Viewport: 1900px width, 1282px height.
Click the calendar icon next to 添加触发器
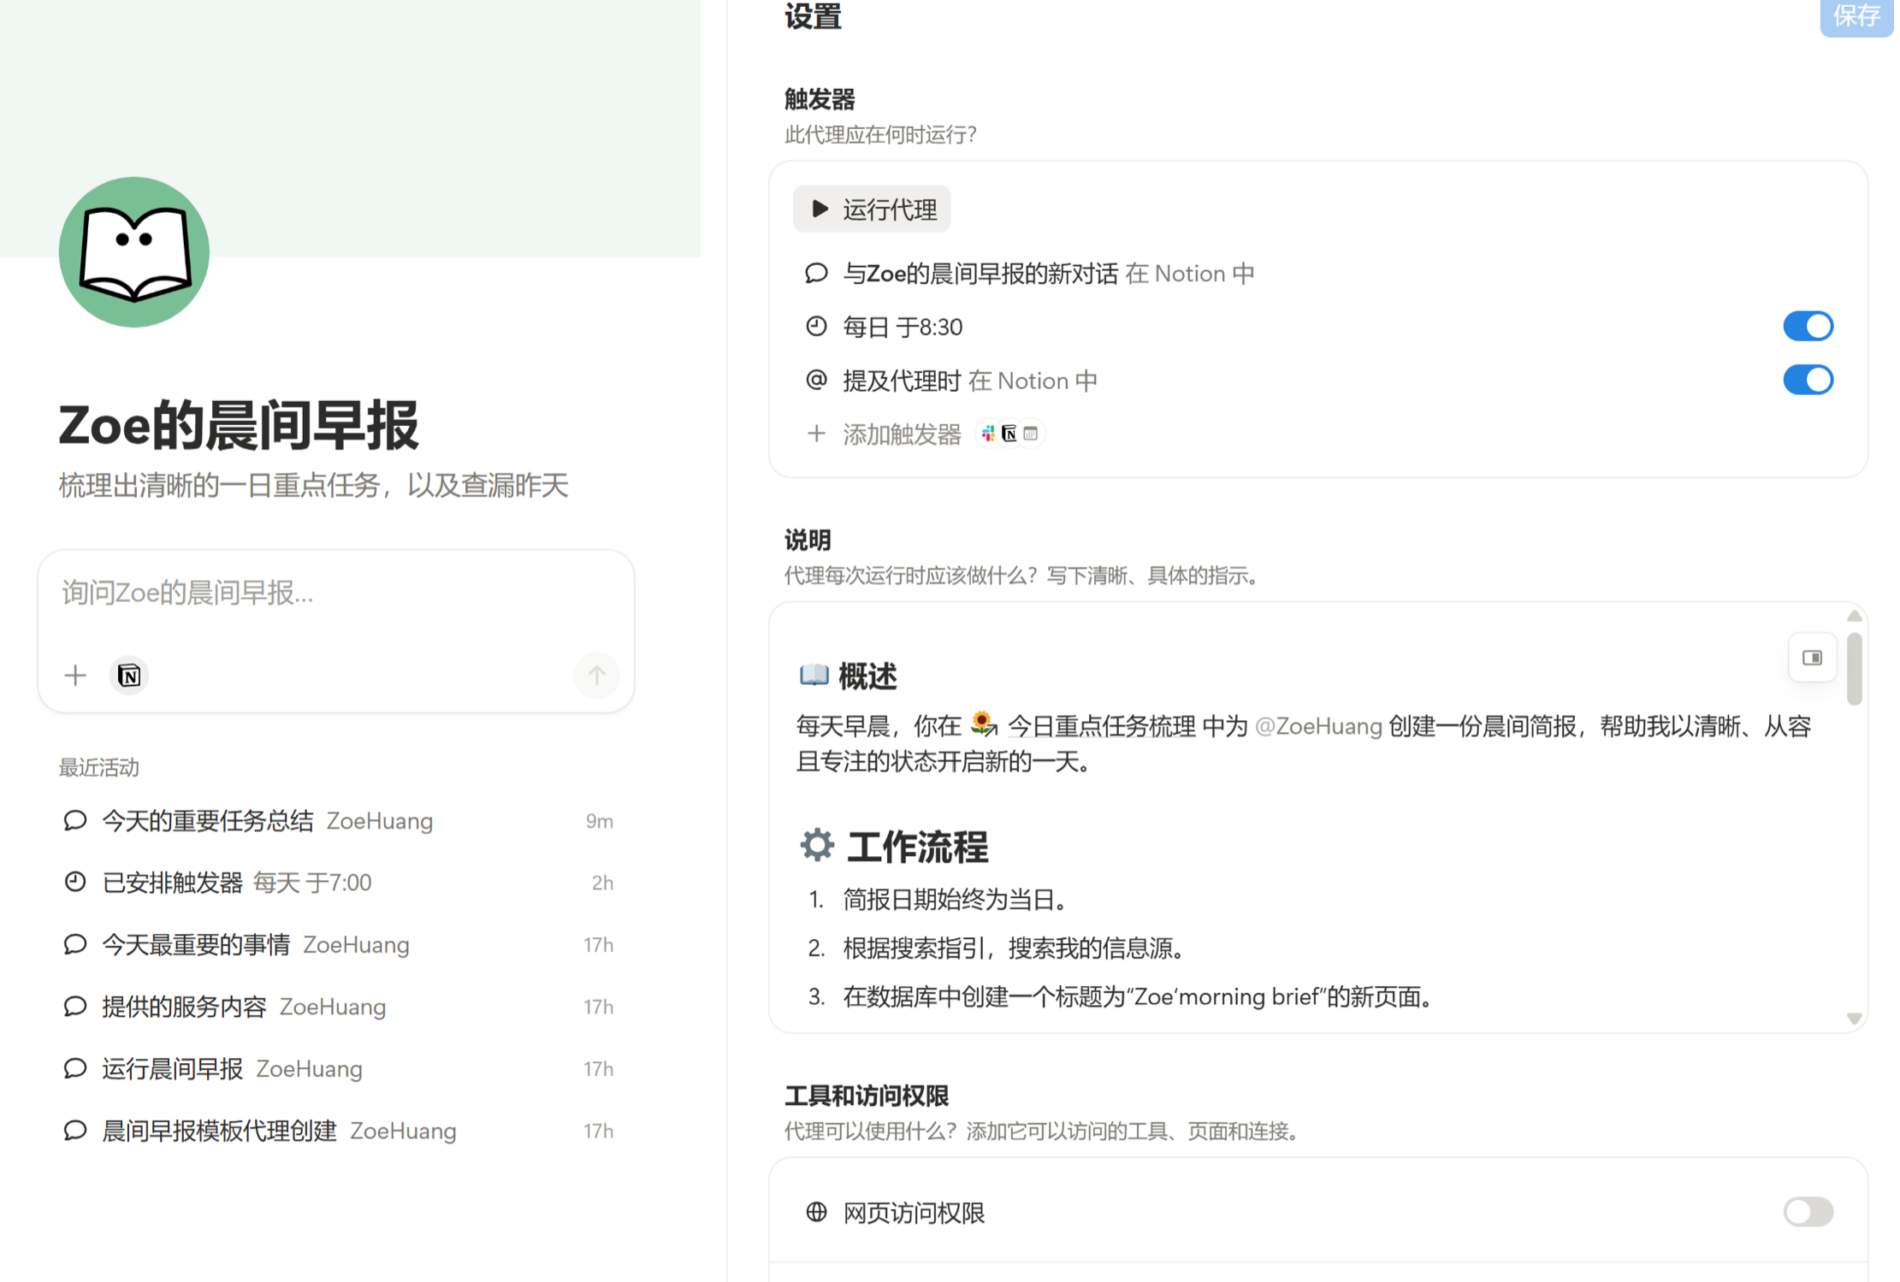(x=1031, y=434)
